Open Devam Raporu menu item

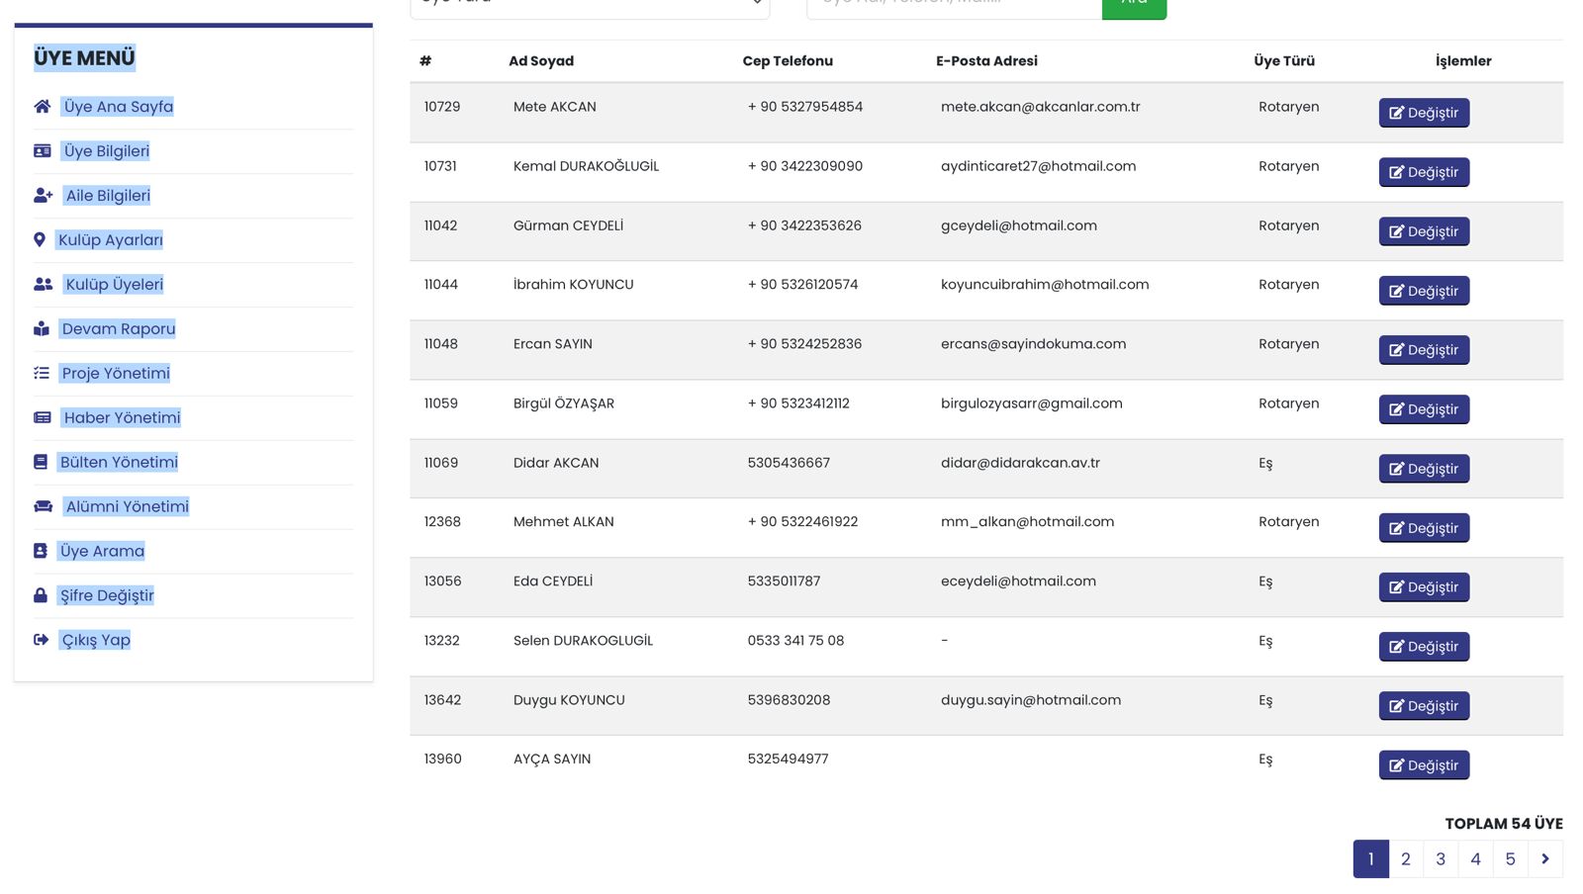(x=118, y=329)
